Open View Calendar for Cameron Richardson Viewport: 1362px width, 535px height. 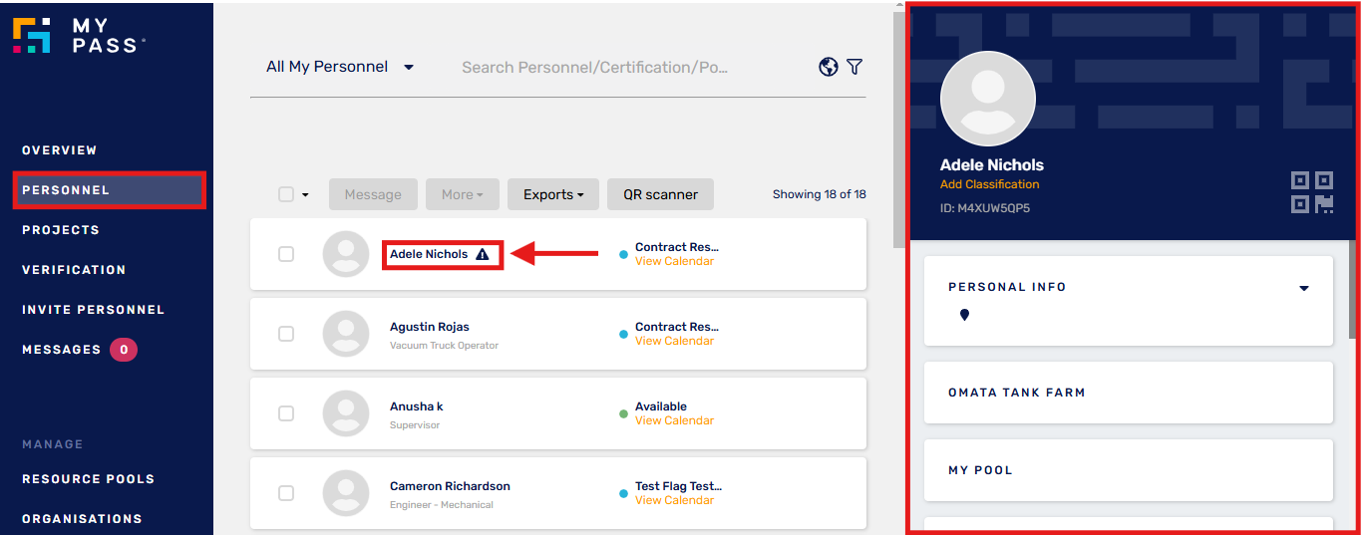tap(674, 500)
